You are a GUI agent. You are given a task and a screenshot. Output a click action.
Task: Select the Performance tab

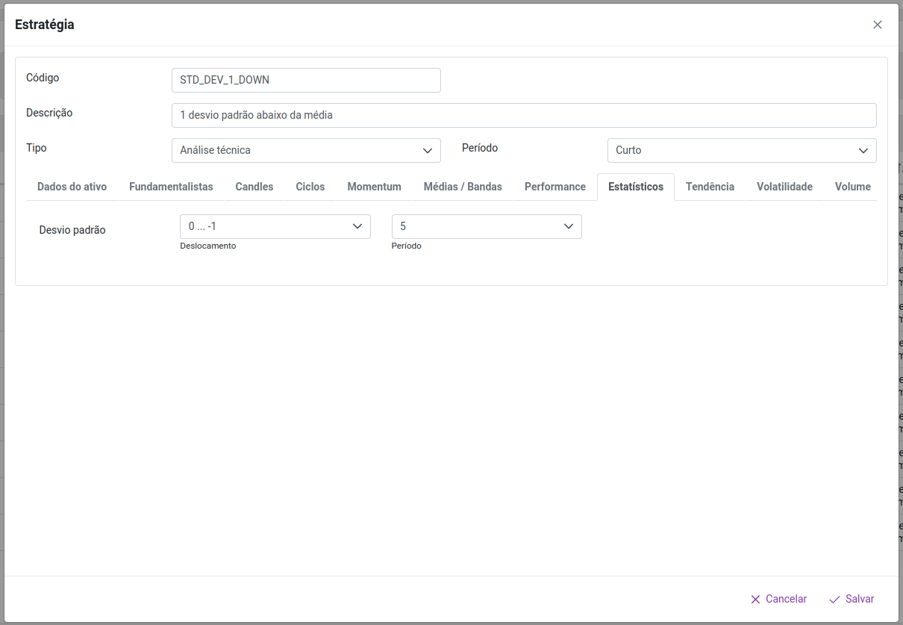(x=554, y=187)
